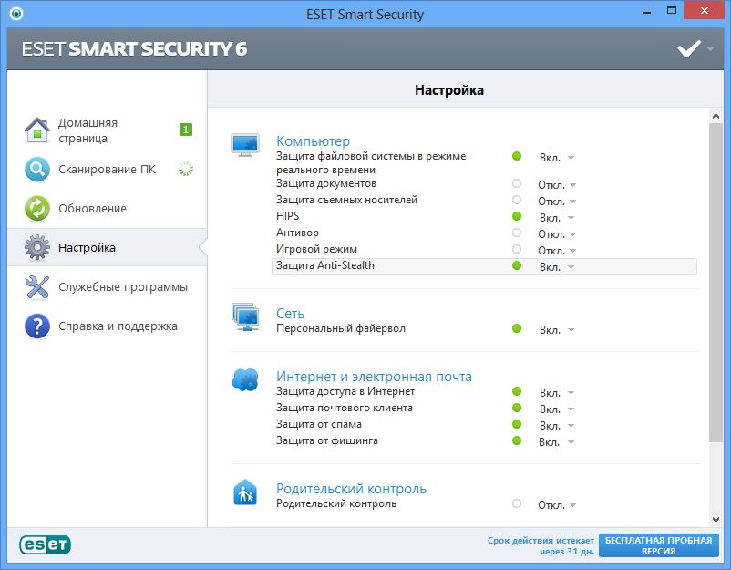Image resolution: width=731 pixels, height=570 pixels.
Task: Click the scrollbar down arrow
Action: pyautogui.click(x=716, y=520)
